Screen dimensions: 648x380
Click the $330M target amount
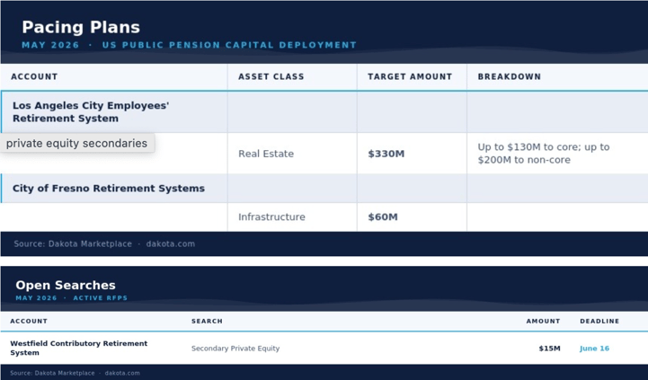[386, 154]
